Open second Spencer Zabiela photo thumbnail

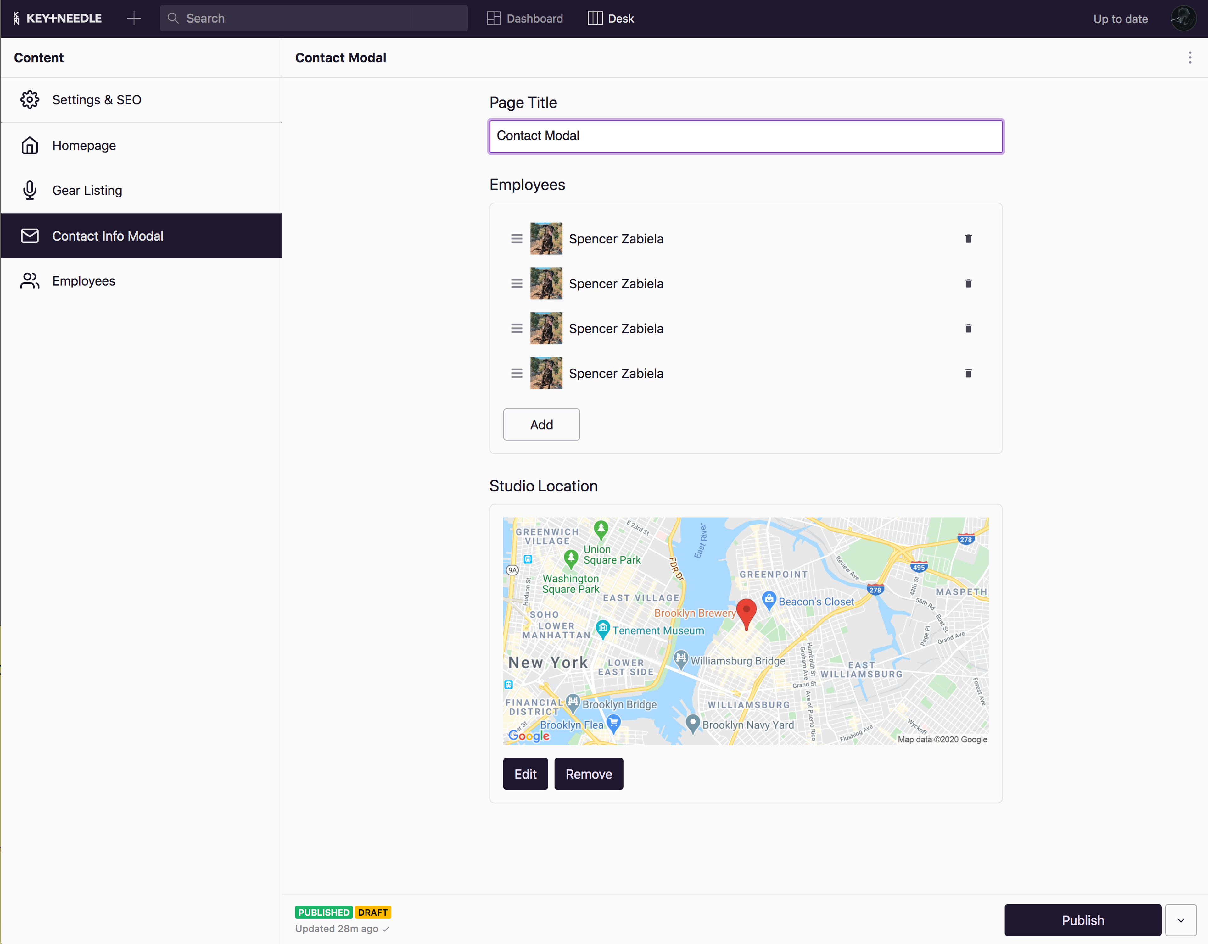[546, 283]
